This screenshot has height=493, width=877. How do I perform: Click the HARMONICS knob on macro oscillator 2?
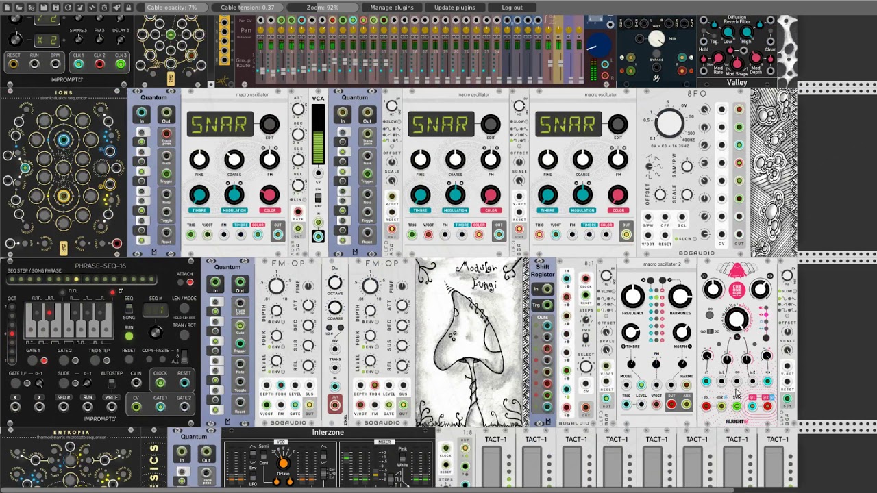click(x=680, y=296)
